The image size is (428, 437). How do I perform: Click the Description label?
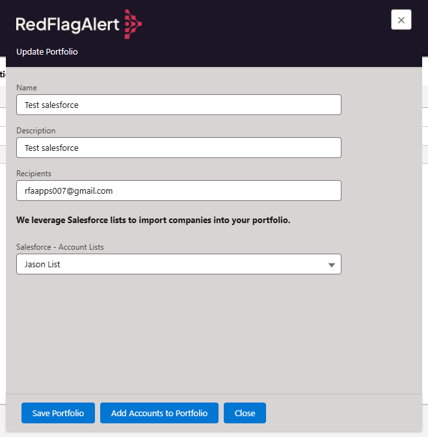coord(36,131)
